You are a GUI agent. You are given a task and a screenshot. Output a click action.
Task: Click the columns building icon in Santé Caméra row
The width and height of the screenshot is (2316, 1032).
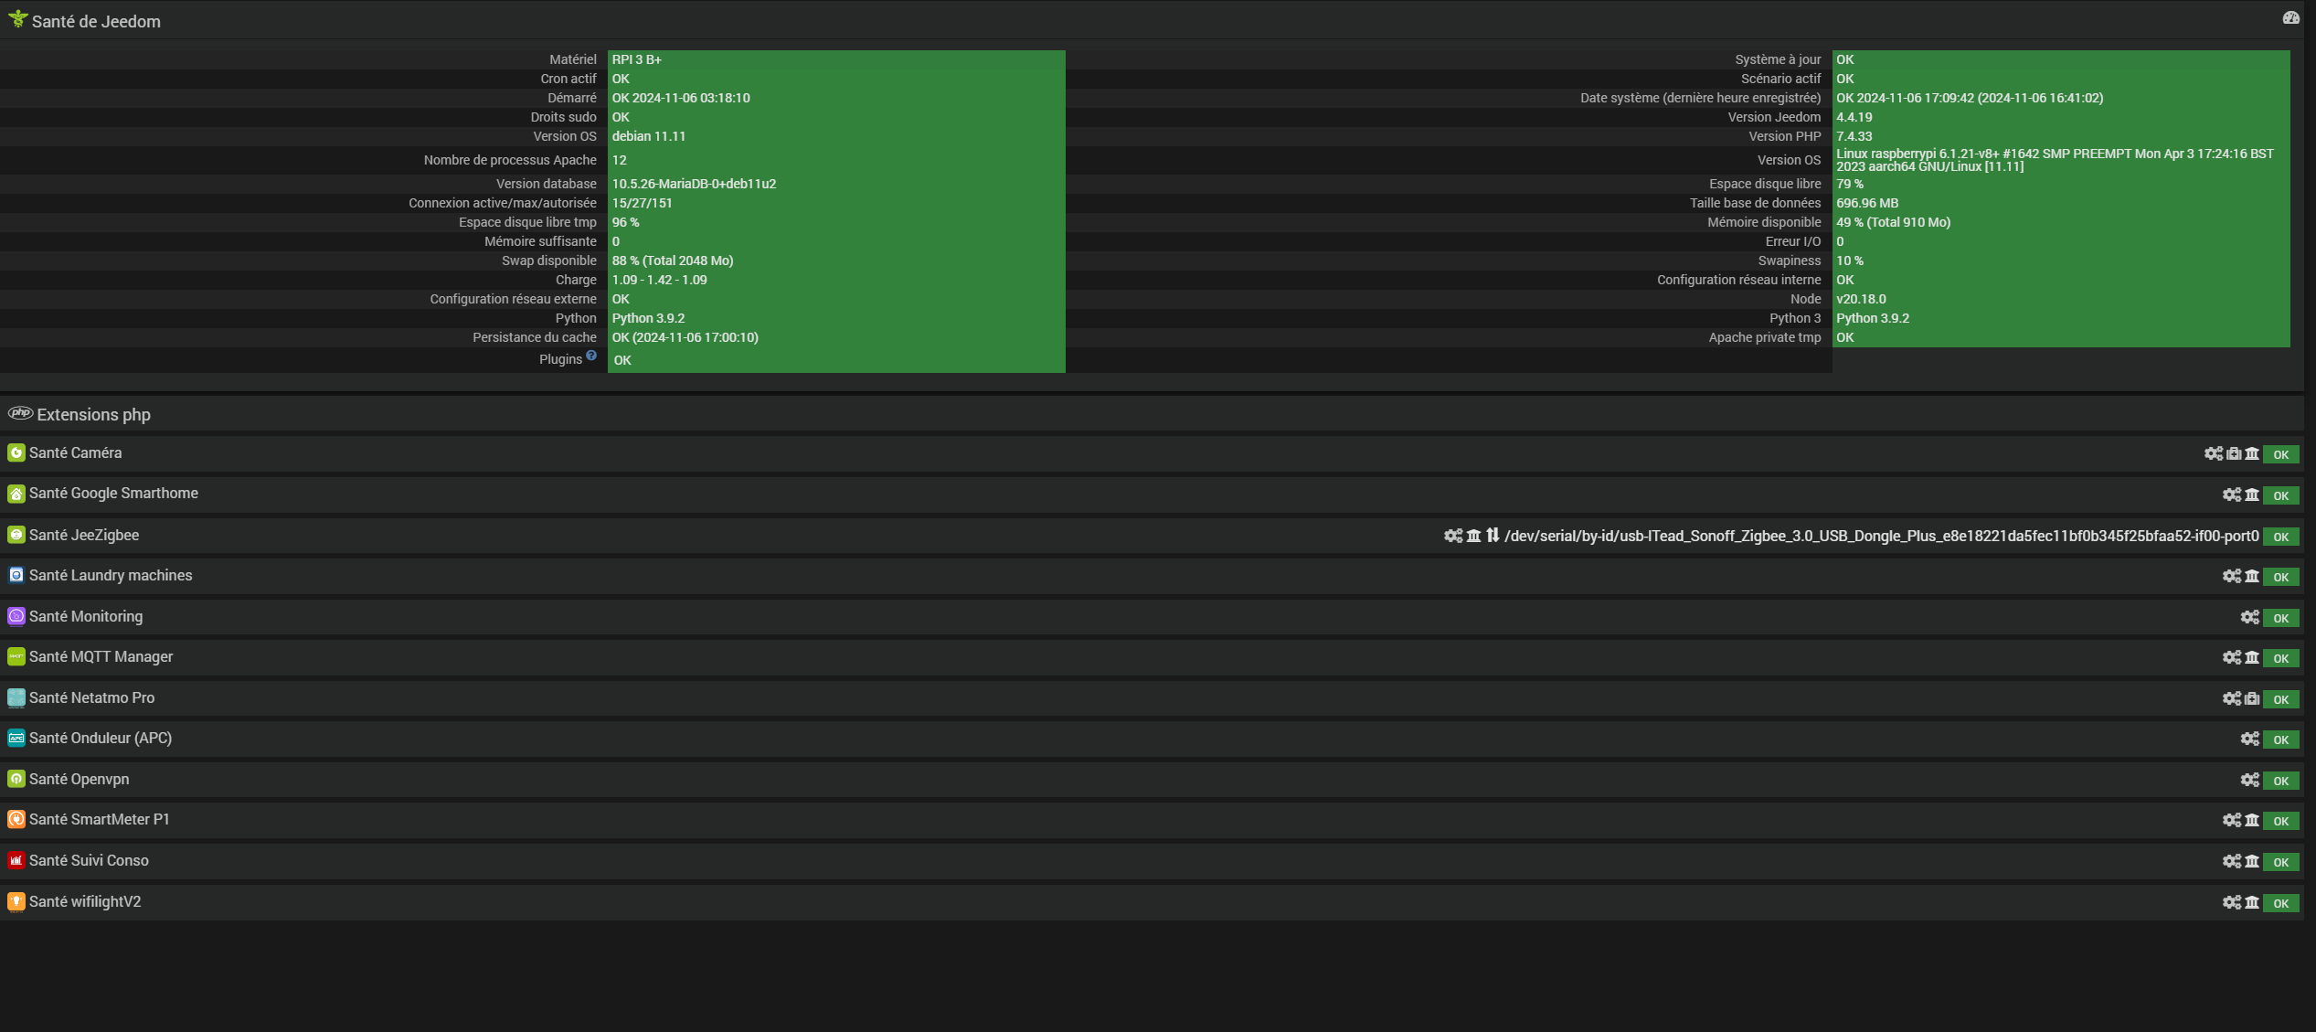[2252, 453]
